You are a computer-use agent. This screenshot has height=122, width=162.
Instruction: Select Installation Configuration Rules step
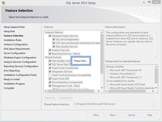pyautogui.click(x=20, y=75)
